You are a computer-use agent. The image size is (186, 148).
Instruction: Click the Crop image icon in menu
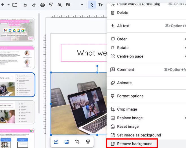coord(112,109)
